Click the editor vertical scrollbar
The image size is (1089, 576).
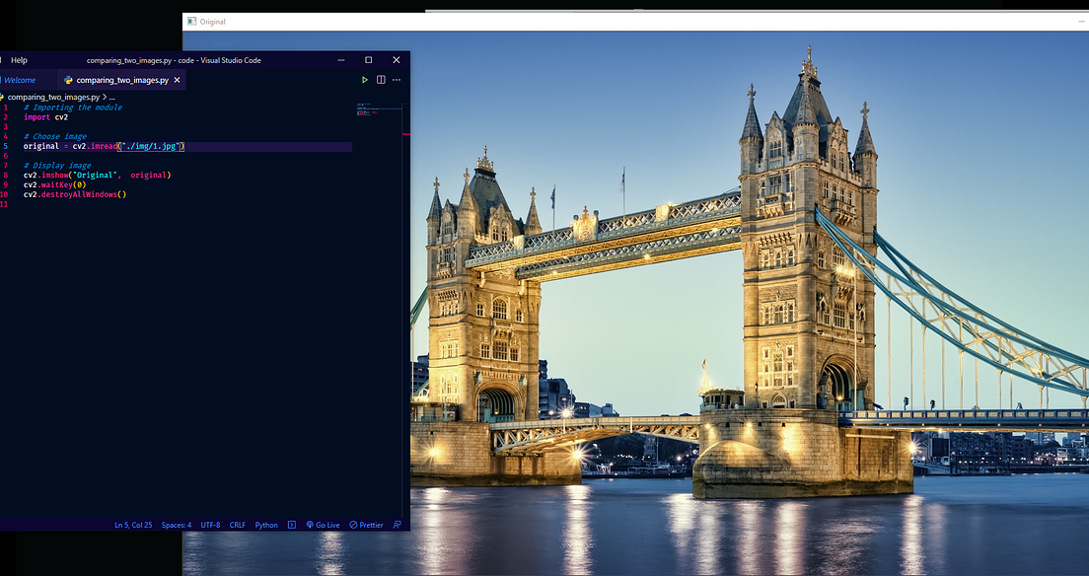pyautogui.click(x=406, y=309)
